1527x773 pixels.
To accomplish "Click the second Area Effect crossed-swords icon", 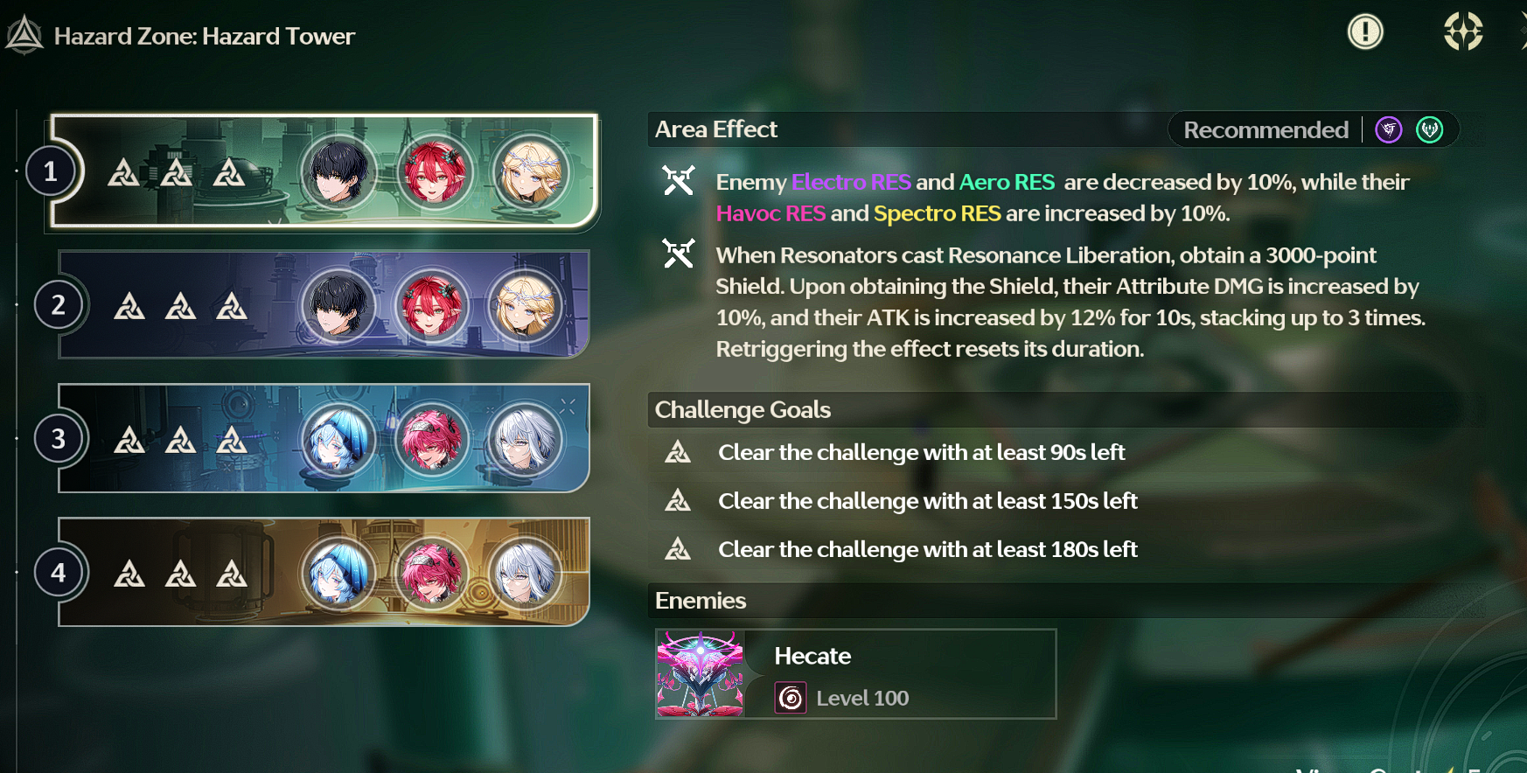I will click(x=678, y=254).
